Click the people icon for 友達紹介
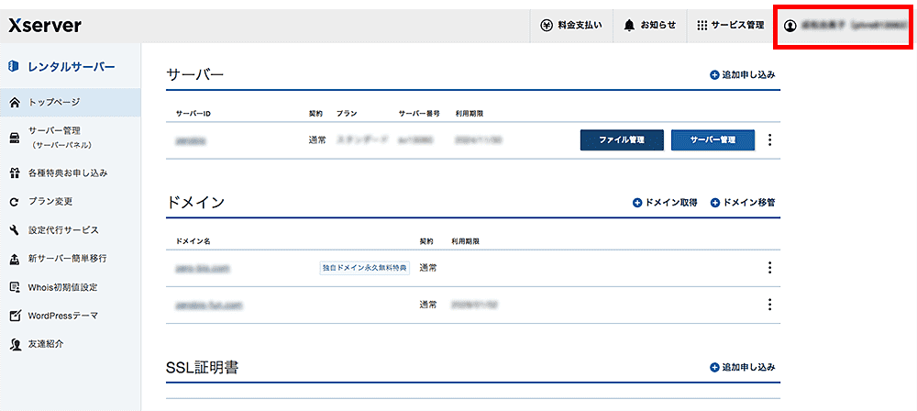The height and width of the screenshot is (411, 917). [16, 345]
